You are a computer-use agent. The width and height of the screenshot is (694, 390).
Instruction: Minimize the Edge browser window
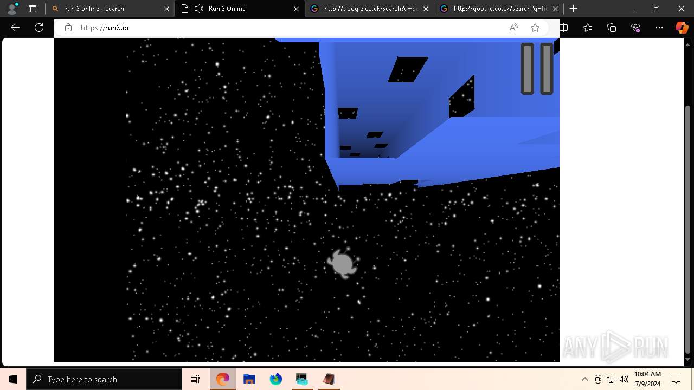tap(632, 9)
